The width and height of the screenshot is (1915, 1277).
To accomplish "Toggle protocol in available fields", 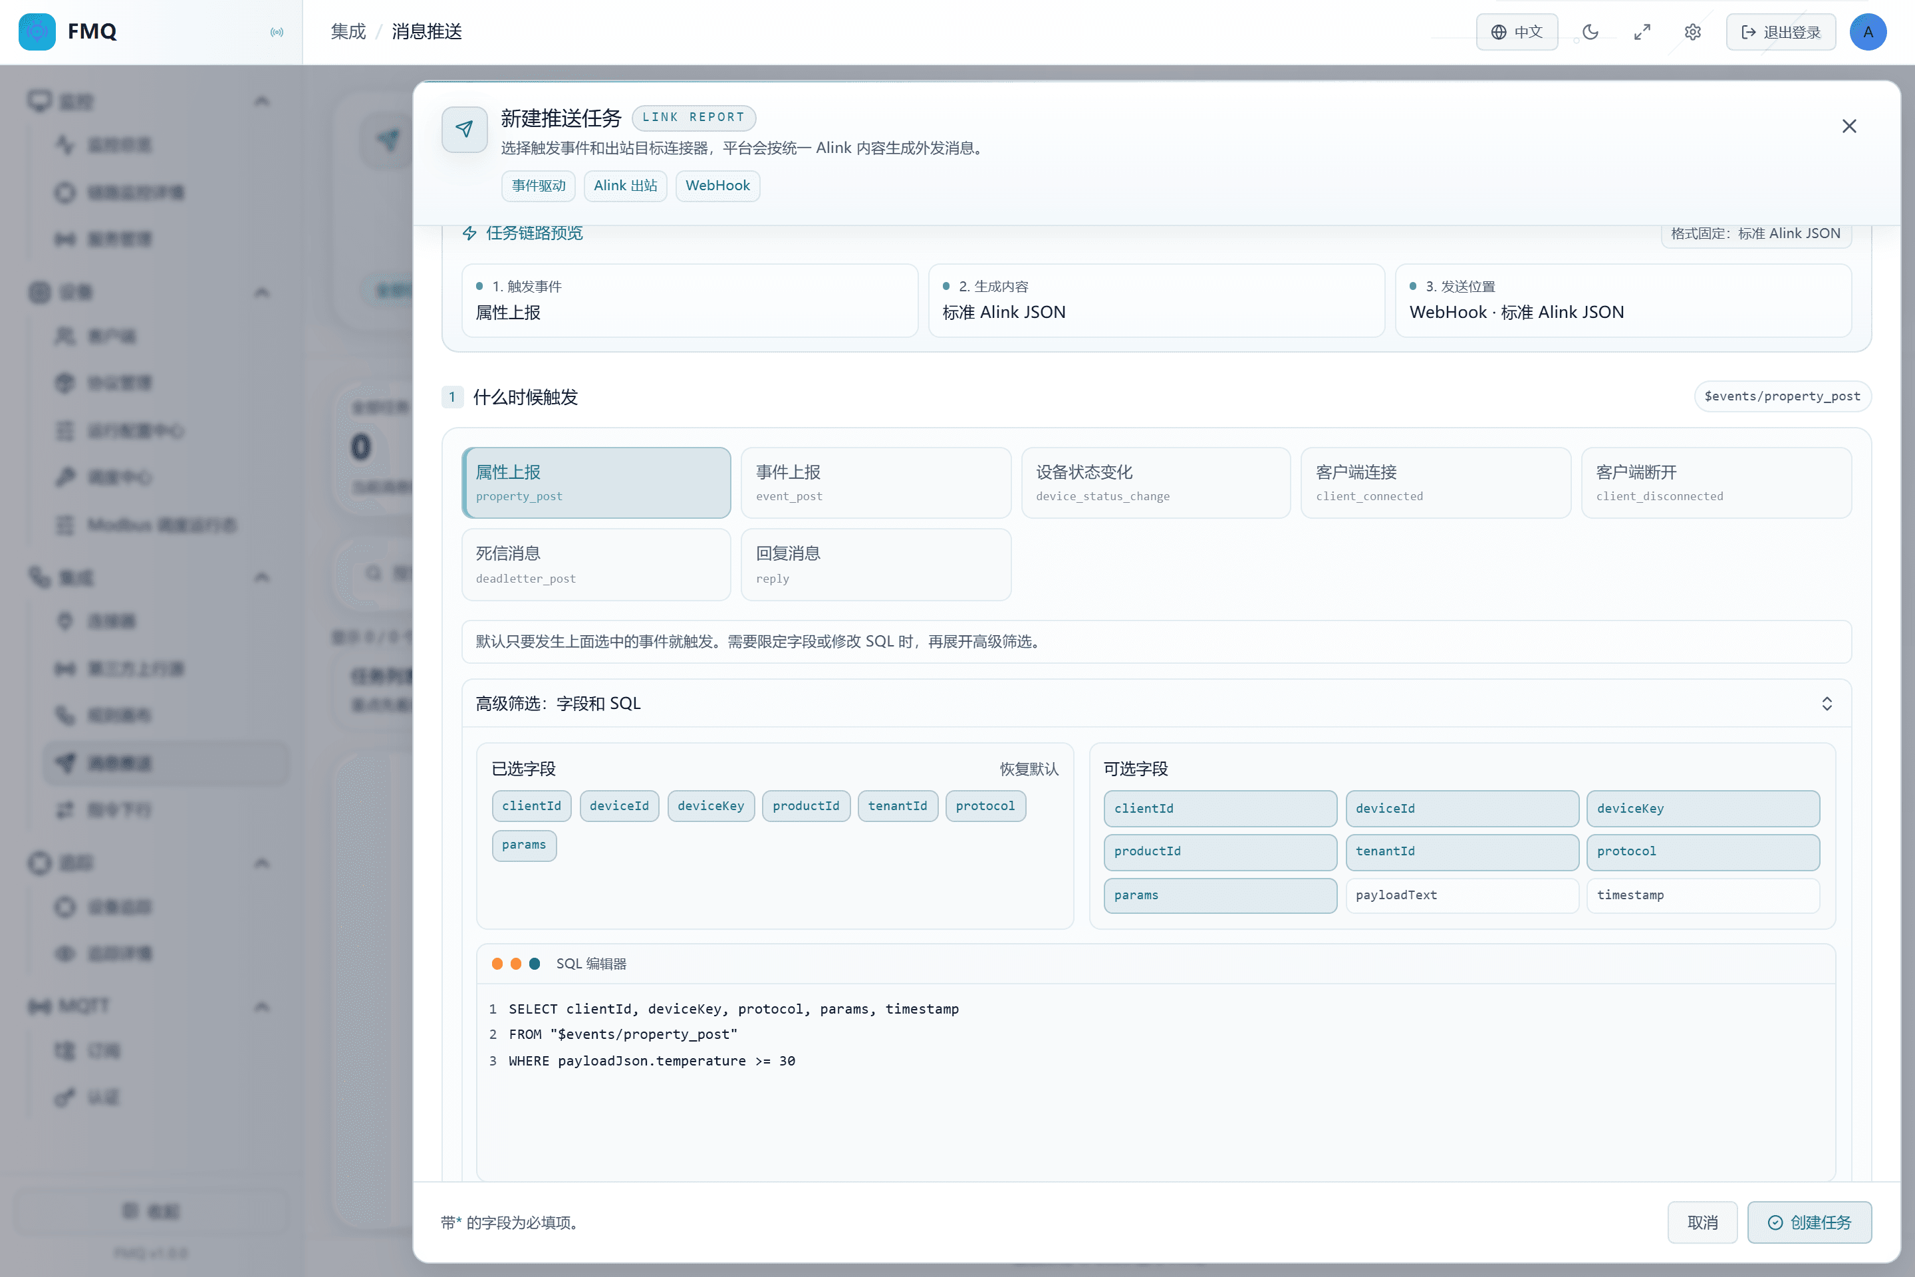I will click(1702, 852).
